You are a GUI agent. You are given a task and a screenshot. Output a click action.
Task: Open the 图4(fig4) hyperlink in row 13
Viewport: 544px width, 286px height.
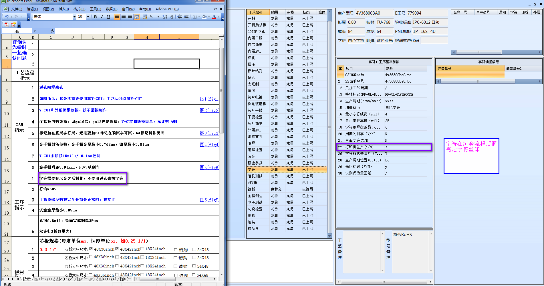[x=209, y=145]
